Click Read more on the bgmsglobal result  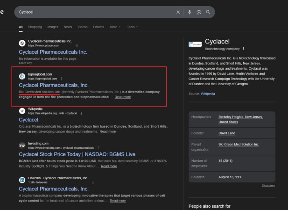click(x=123, y=97)
